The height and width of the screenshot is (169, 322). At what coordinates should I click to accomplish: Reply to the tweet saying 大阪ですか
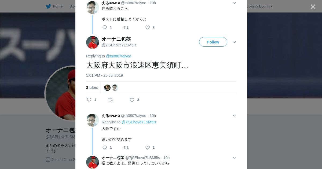tap(105, 148)
